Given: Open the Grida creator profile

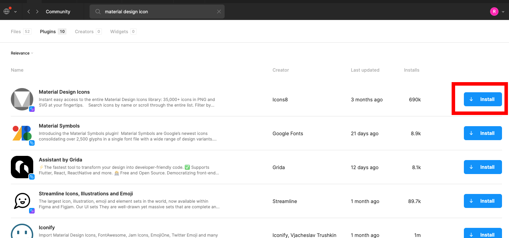Looking at the screenshot, I should tap(278, 167).
